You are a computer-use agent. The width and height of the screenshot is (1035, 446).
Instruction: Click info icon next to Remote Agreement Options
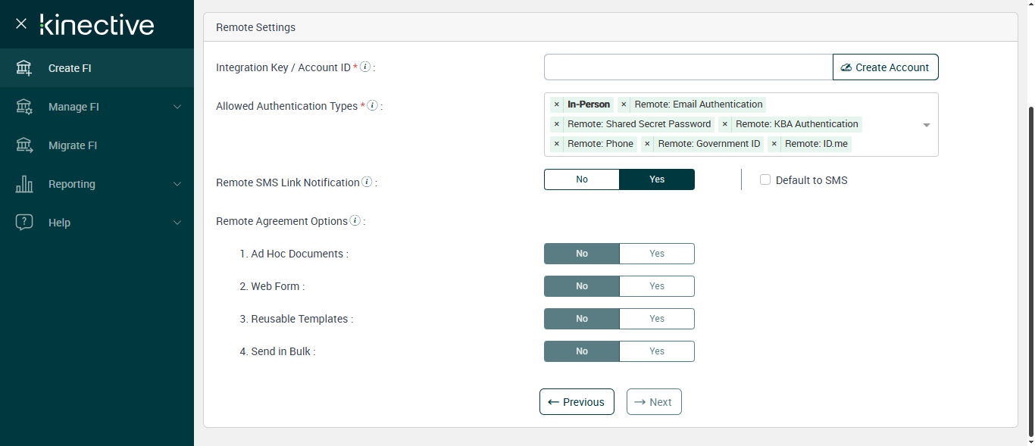(x=355, y=221)
